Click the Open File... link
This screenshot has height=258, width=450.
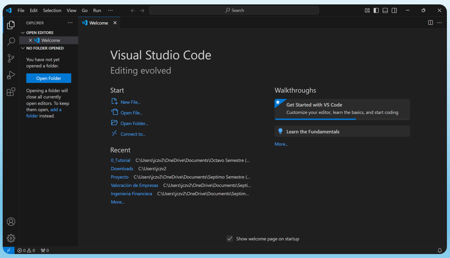click(131, 113)
